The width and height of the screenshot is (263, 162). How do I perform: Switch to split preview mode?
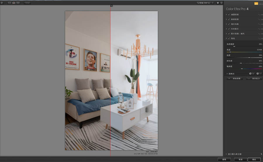(14, 3)
